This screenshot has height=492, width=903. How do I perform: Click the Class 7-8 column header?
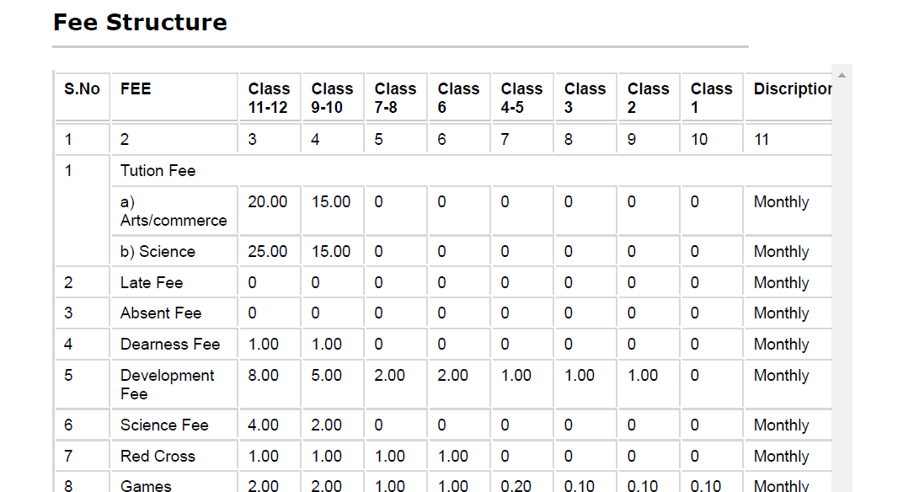point(395,98)
